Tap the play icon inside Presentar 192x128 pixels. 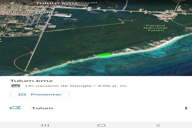coord(22,94)
